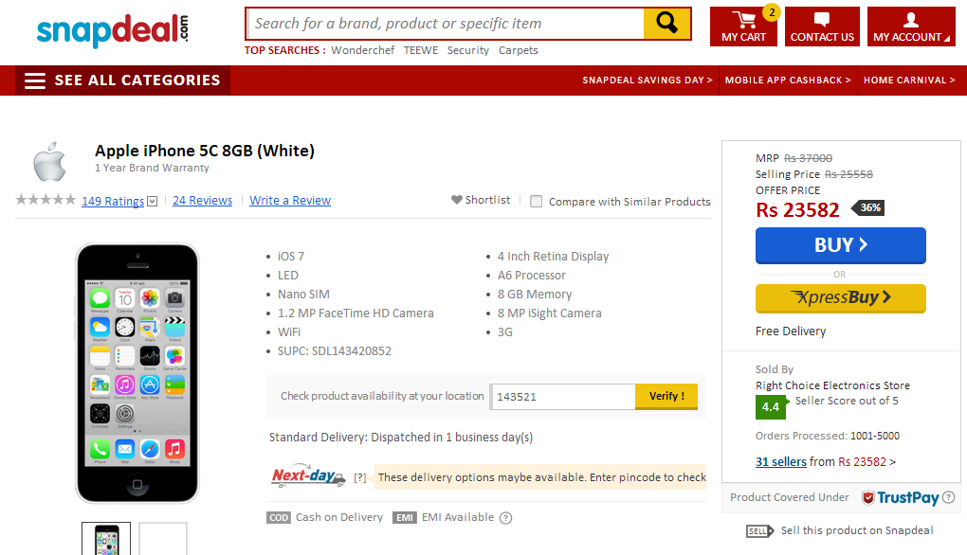Click the Verify ! button
The height and width of the screenshot is (555, 967).
[666, 396]
